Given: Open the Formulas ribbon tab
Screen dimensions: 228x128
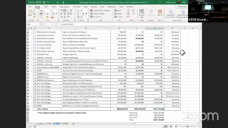Looking at the screenshot, I should (77, 7).
